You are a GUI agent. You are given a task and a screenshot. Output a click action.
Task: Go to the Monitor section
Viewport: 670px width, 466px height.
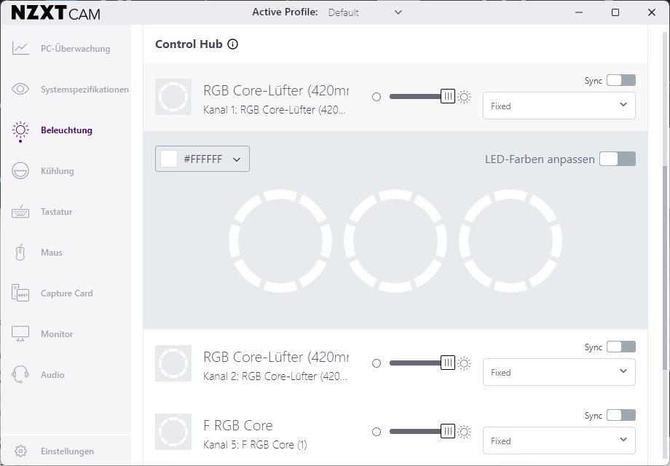[x=57, y=334]
